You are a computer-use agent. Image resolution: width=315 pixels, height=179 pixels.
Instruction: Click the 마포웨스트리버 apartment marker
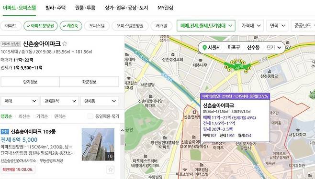[145, 156]
